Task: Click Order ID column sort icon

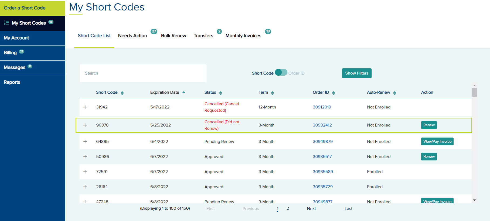Action: (334, 93)
